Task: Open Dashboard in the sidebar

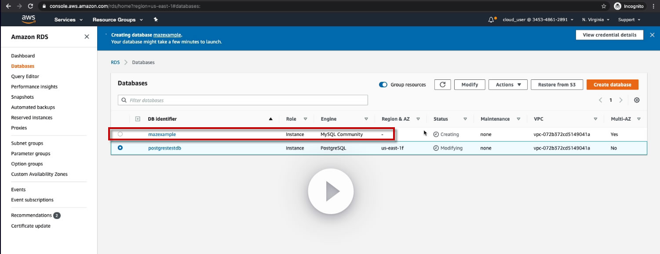Action: 23,56
